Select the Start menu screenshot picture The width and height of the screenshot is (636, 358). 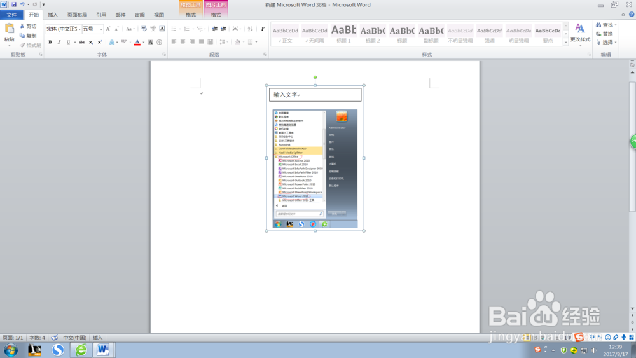click(x=315, y=169)
